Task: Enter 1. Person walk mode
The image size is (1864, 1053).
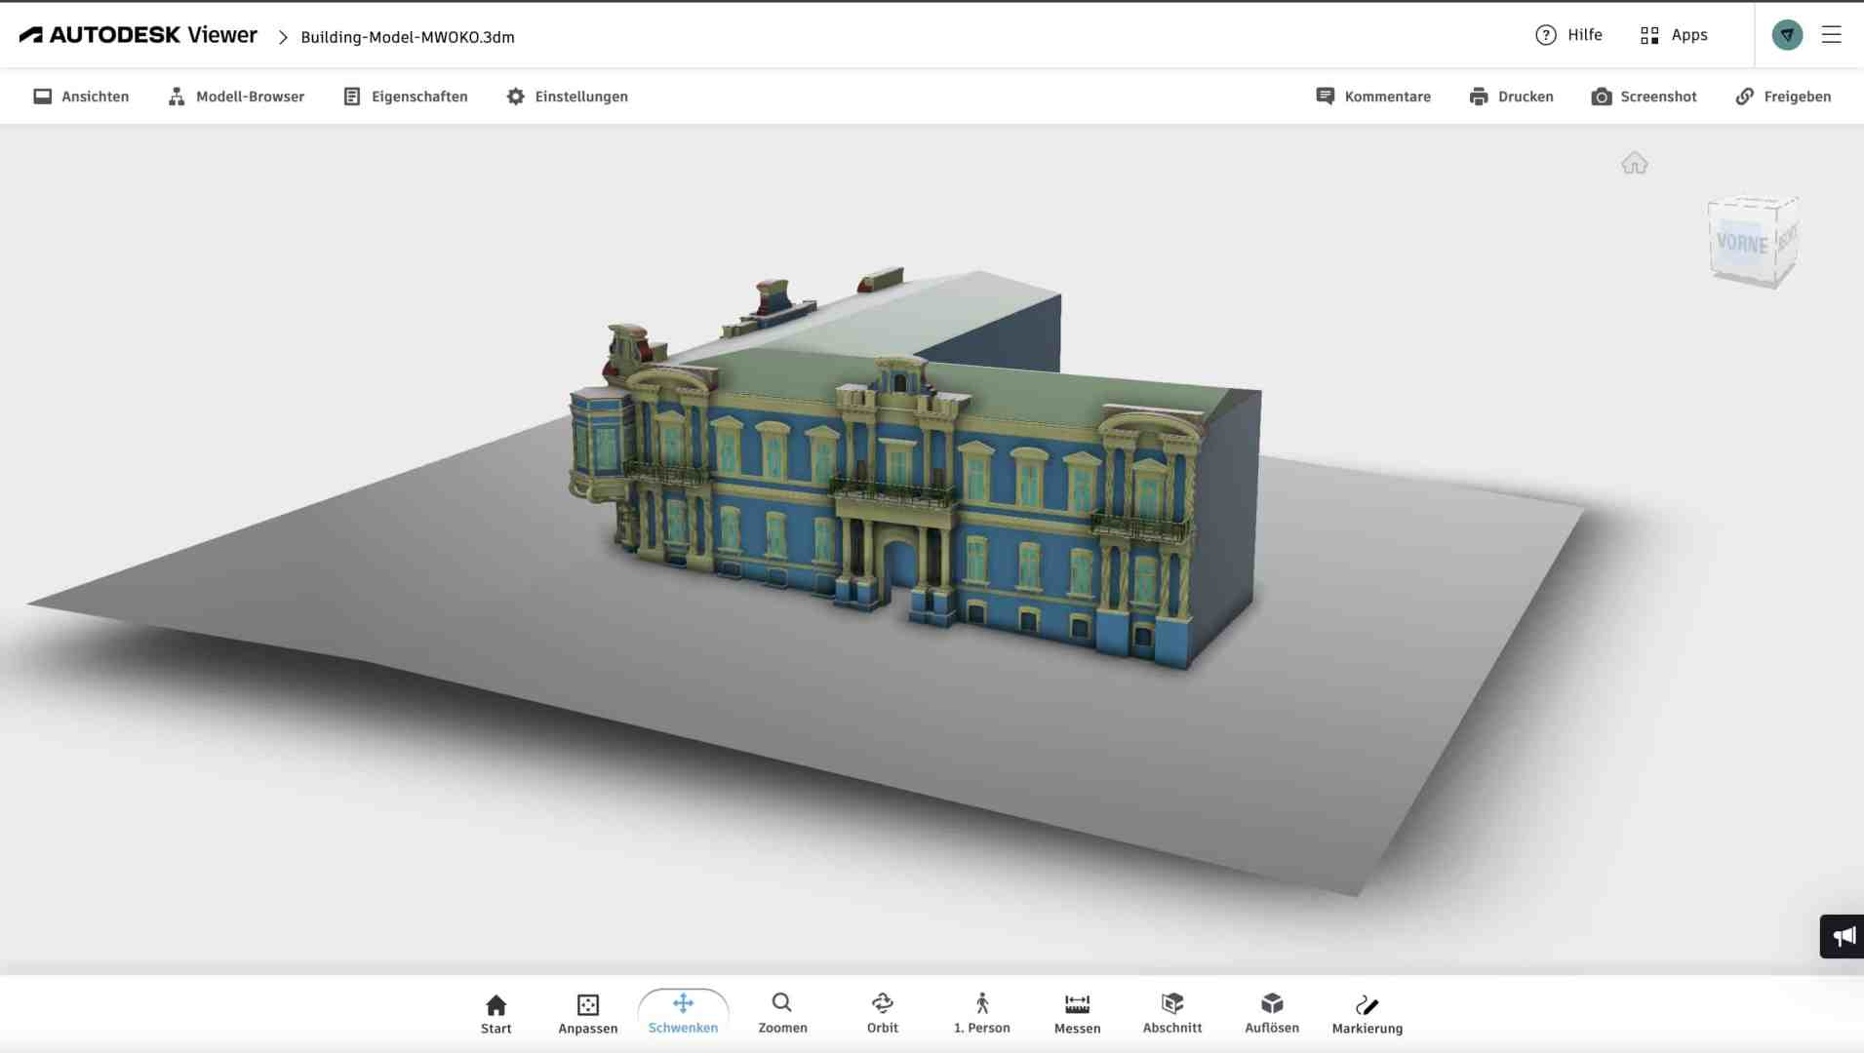Action: (x=981, y=1012)
